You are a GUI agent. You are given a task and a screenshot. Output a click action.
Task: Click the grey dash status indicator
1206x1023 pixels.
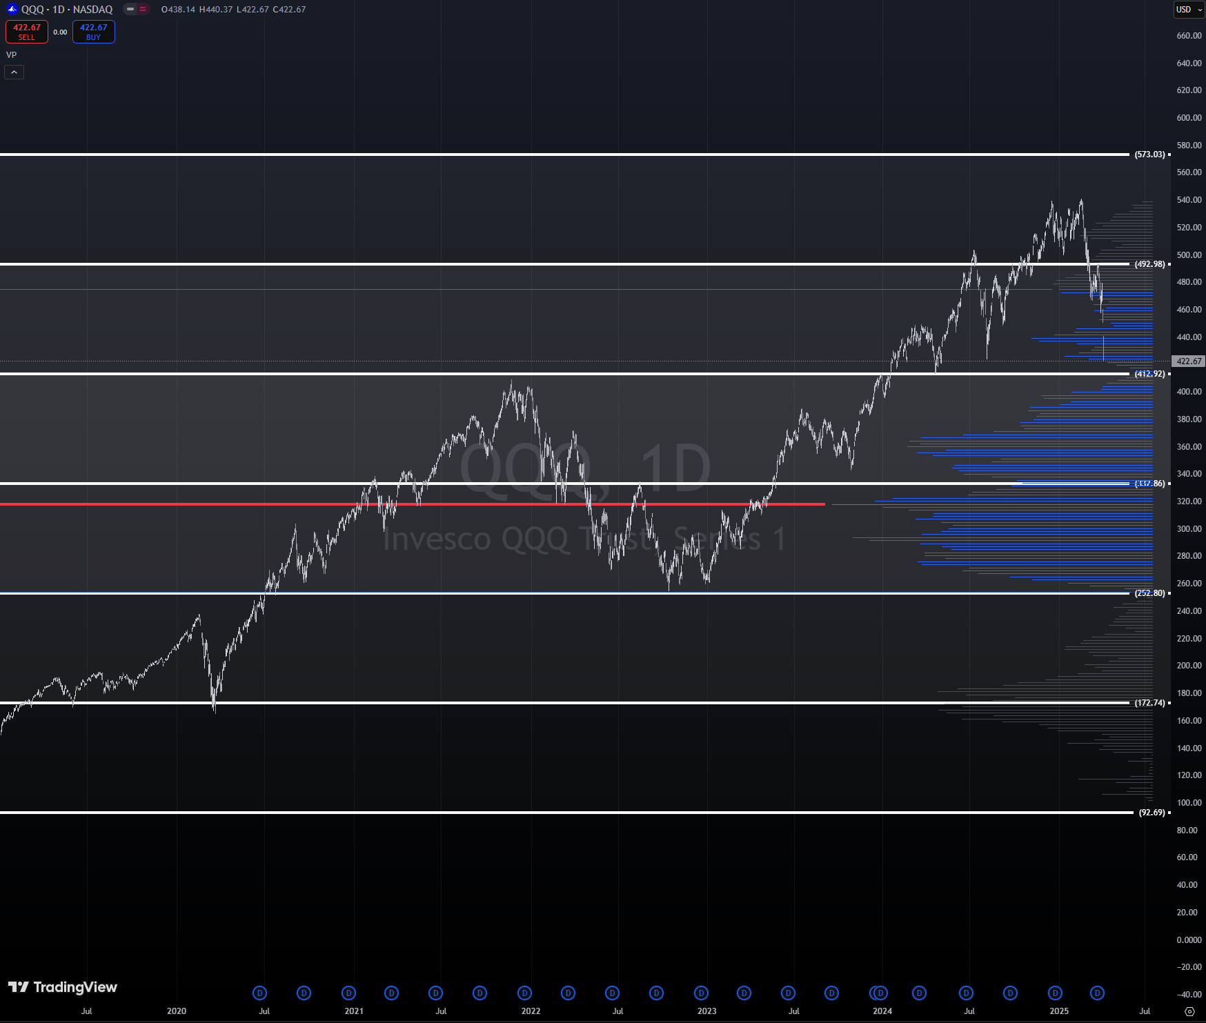pyautogui.click(x=130, y=9)
